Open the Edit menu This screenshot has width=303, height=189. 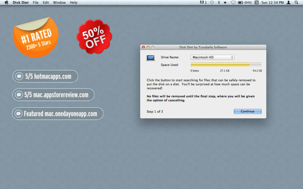point(46,3)
